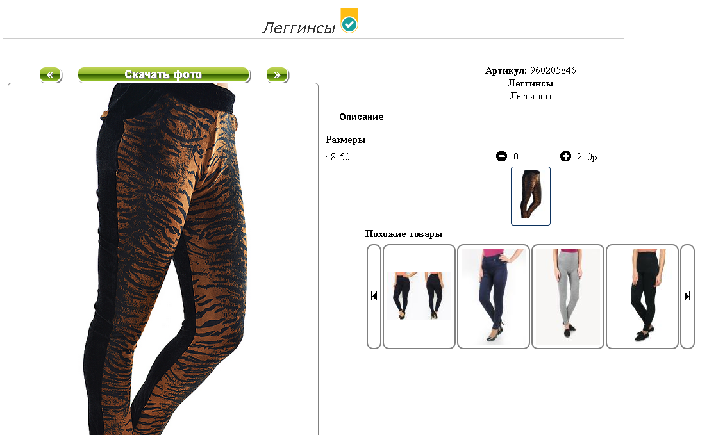Open the navy blue leggings similar product
This screenshot has width=716, height=435.
(x=494, y=296)
